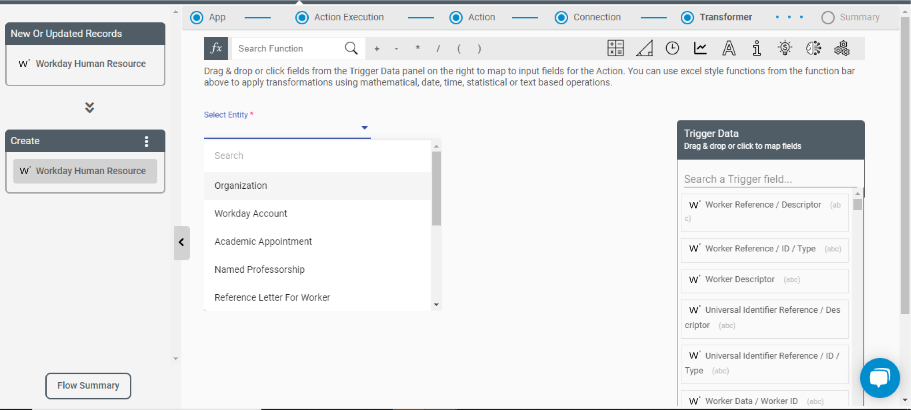The height and width of the screenshot is (410, 911).
Task: Map Universal Identifier Reference / ID / Type
Action: pyautogui.click(x=764, y=364)
